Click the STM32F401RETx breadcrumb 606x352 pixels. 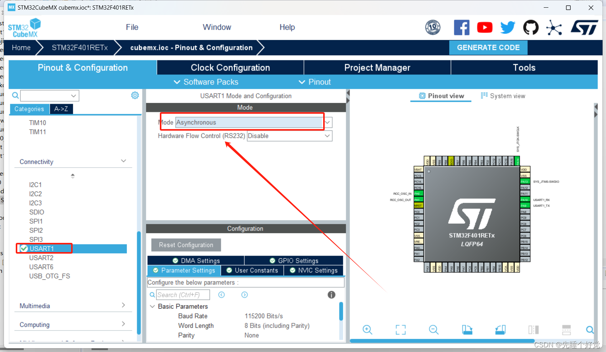click(x=80, y=48)
